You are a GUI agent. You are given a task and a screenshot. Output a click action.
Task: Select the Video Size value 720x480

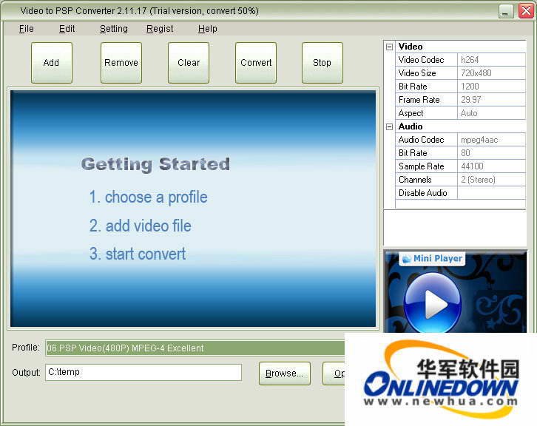click(x=491, y=73)
